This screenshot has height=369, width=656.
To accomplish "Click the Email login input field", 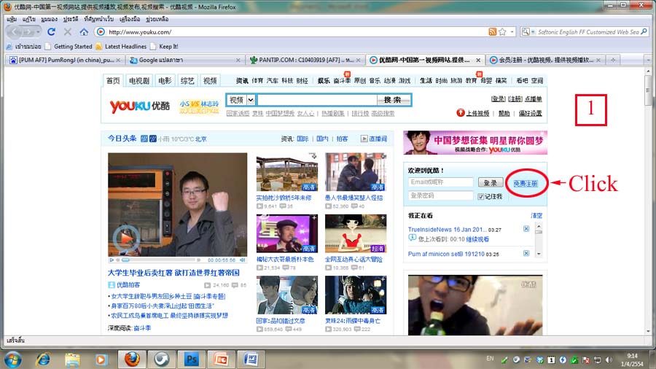I will [440, 182].
